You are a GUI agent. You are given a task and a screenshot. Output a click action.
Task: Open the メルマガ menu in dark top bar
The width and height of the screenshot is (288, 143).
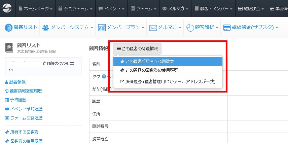[x=175, y=9]
